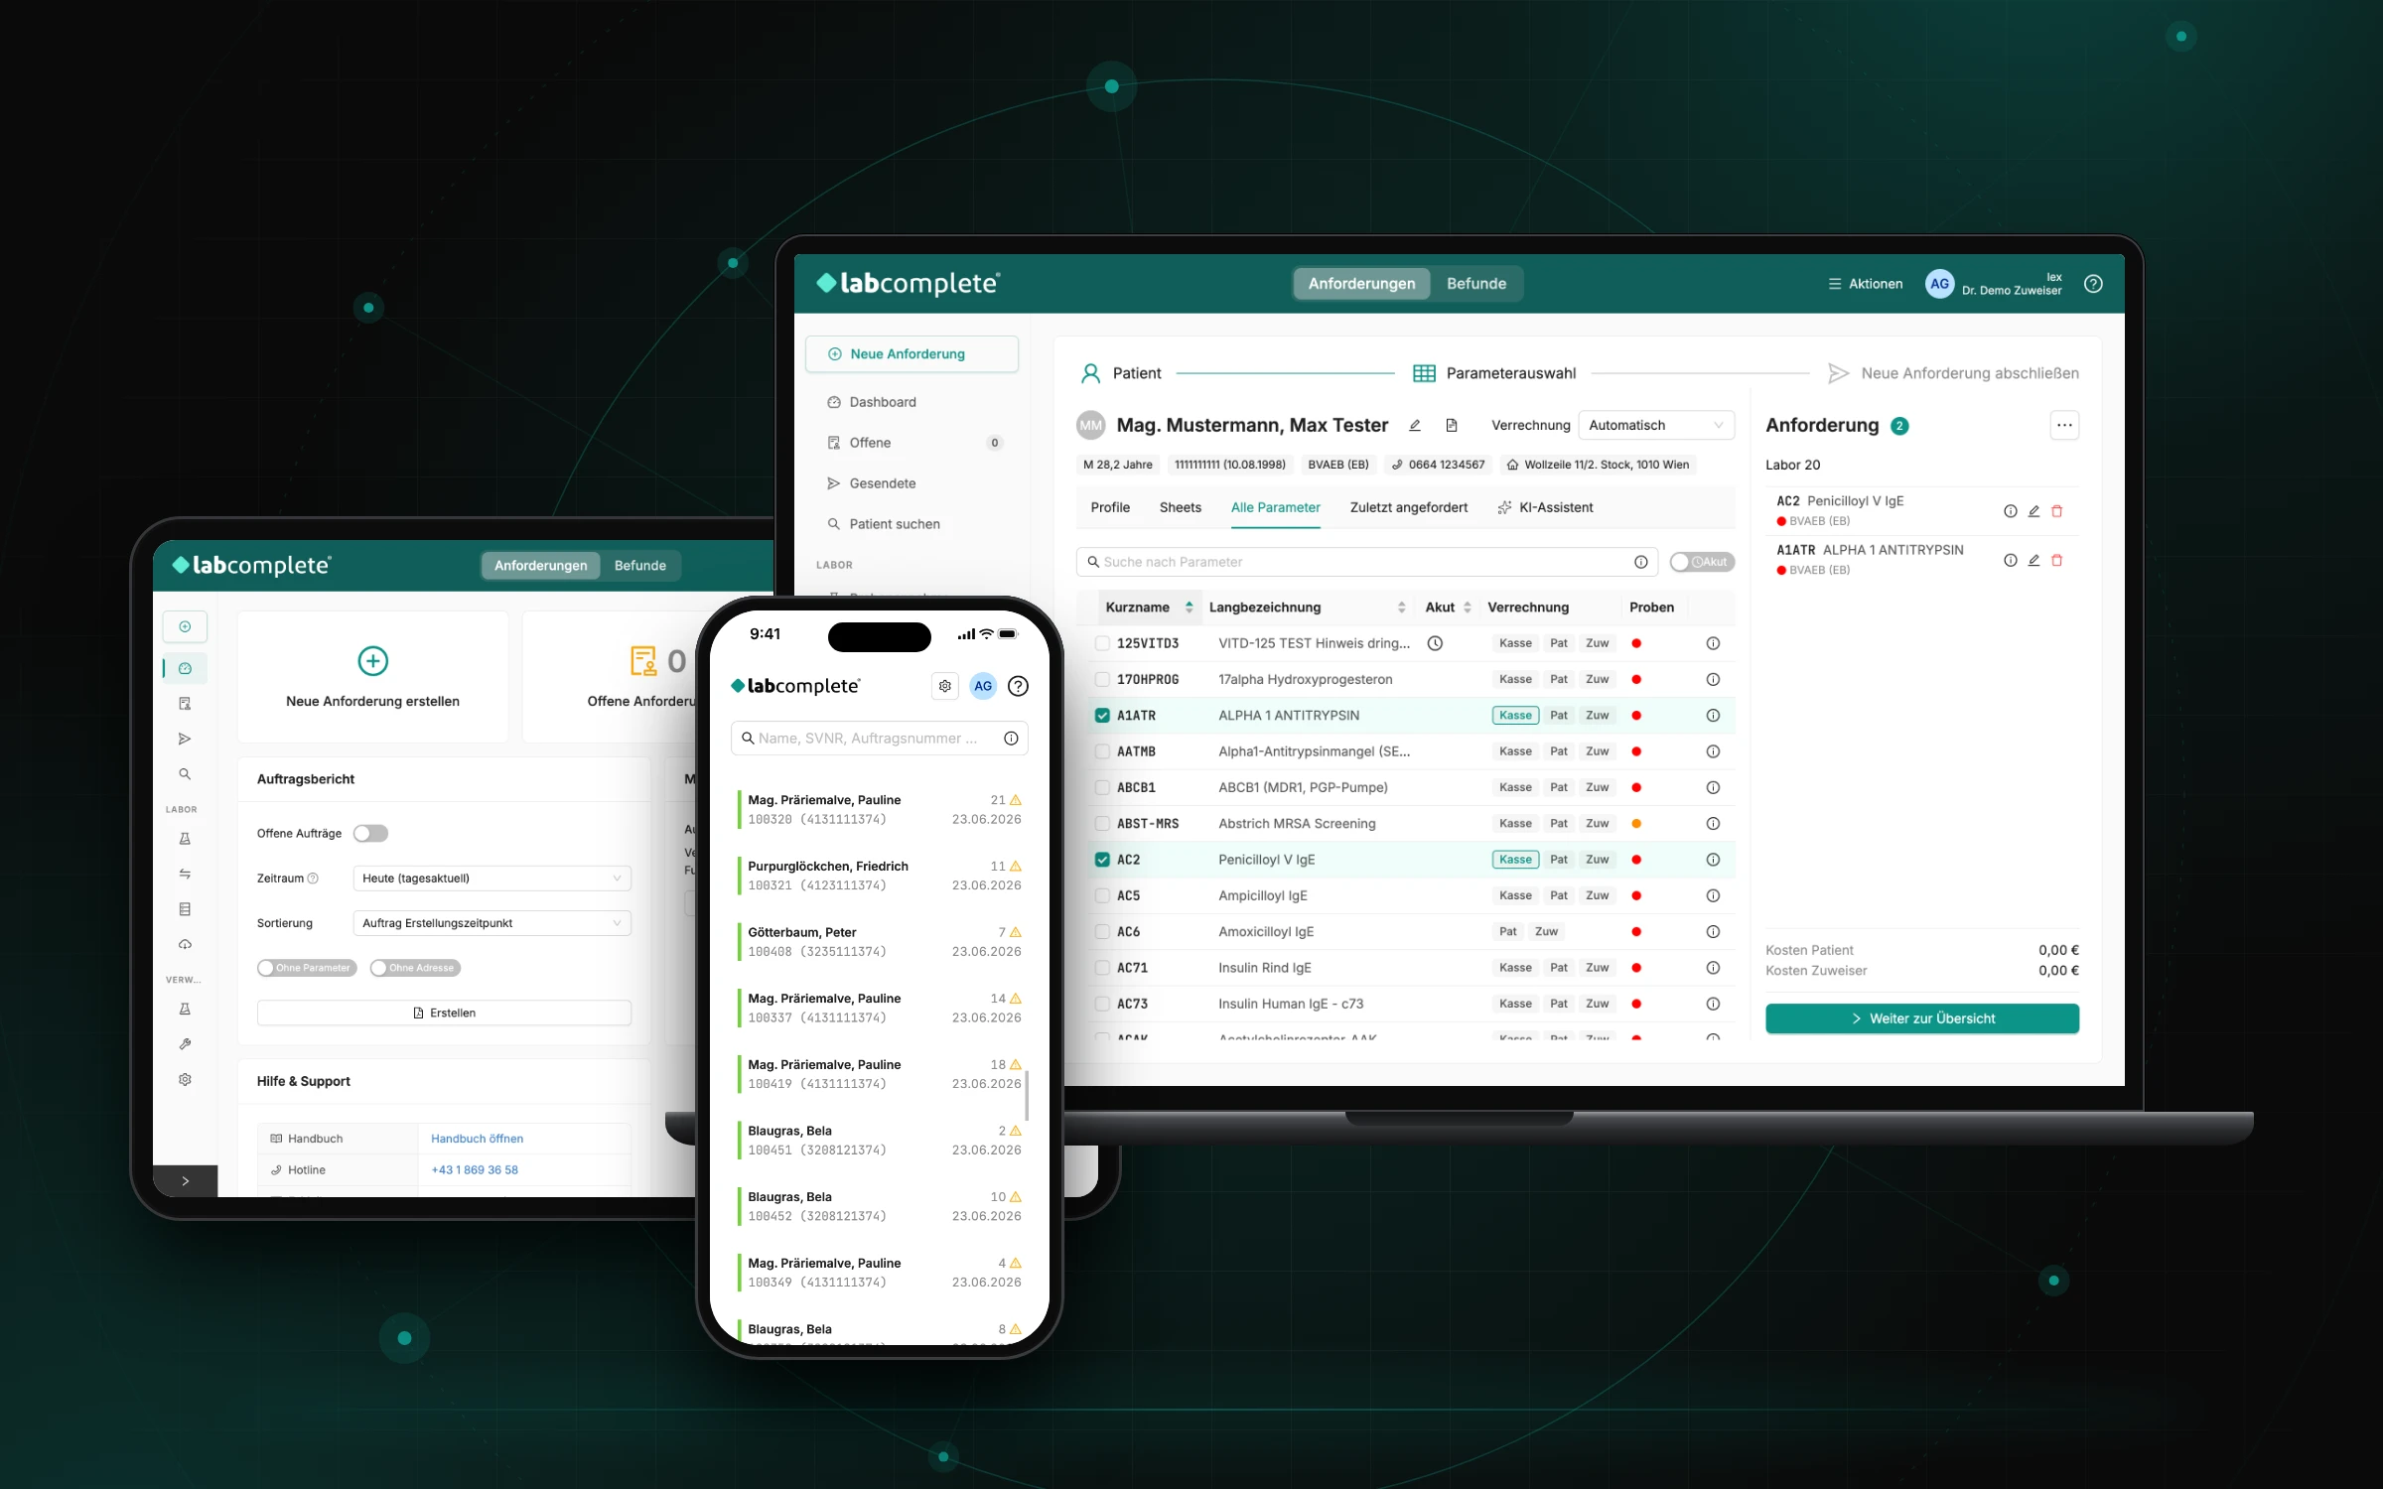This screenshot has height=1489, width=2383.
Task: Open Zuletzt angefordert tab
Action: pos(1408,507)
